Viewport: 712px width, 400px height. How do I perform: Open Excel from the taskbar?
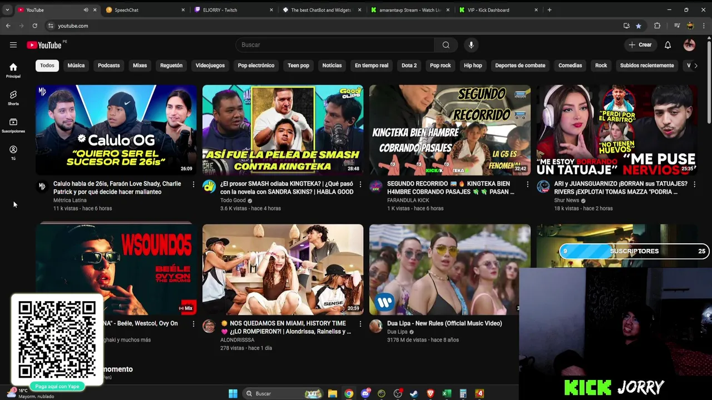(x=446, y=393)
